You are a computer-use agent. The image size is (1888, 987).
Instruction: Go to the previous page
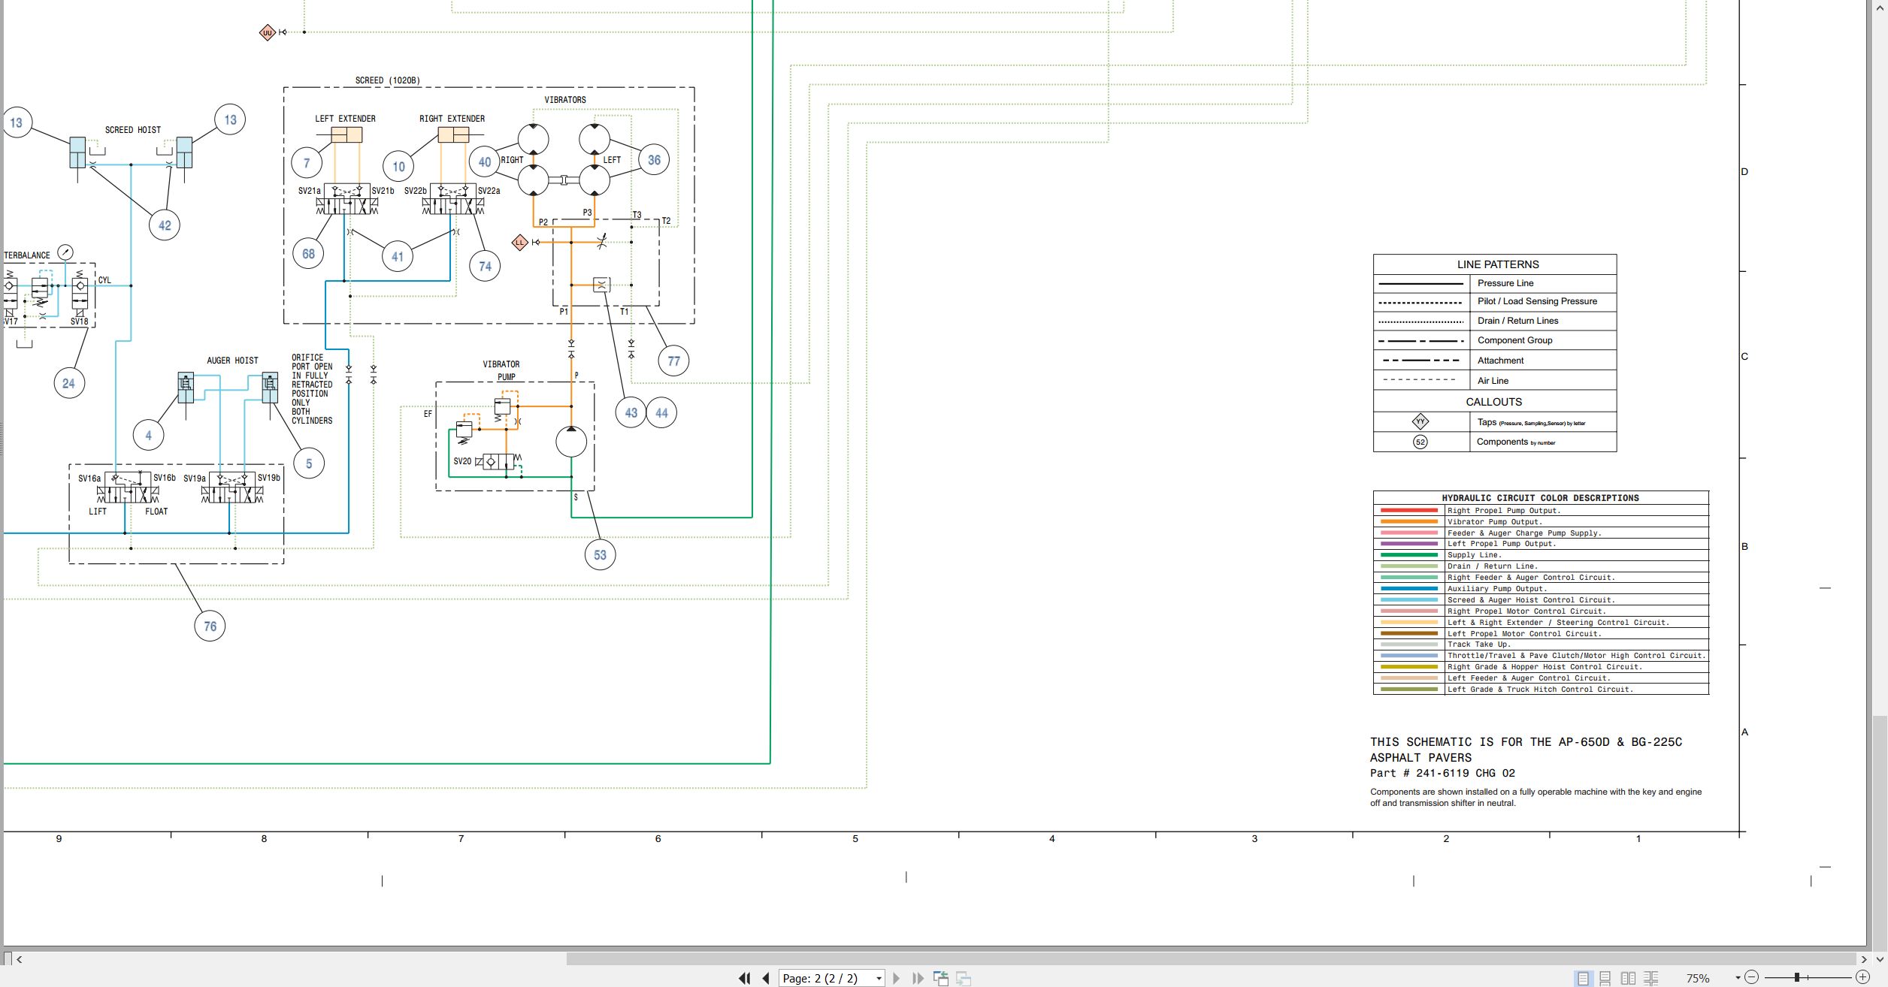(x=765, y=978)
